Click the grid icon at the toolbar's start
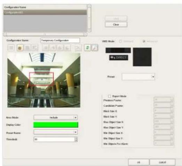 11,48
